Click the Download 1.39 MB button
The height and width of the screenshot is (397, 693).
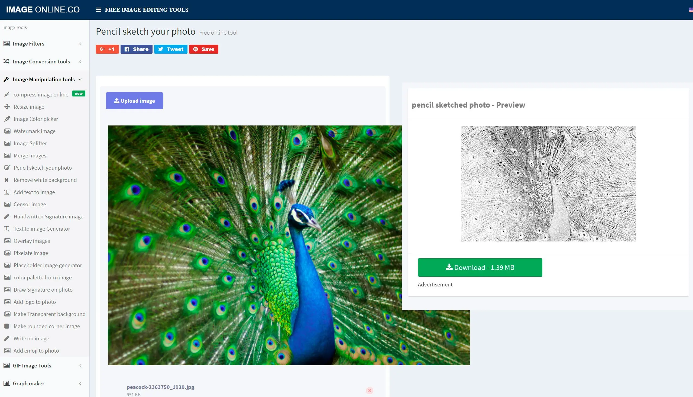point(480,267)
